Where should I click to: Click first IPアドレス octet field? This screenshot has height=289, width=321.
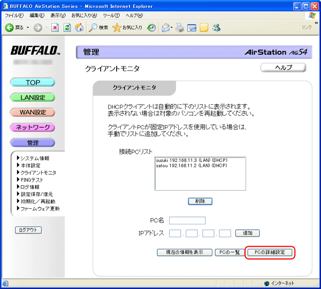pyautogui.click(x=175, y=233)
